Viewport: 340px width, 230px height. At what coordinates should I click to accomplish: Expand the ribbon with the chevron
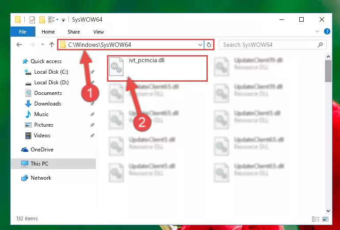(317, 32)
